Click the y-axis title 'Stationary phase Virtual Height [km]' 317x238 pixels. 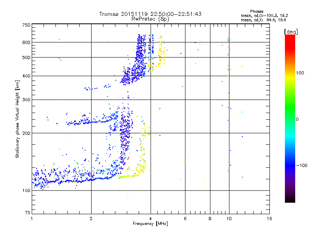coord(17,119)
